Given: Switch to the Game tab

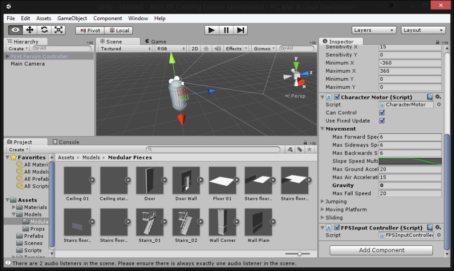Looking at the screenshot, I should click(156, 41).
